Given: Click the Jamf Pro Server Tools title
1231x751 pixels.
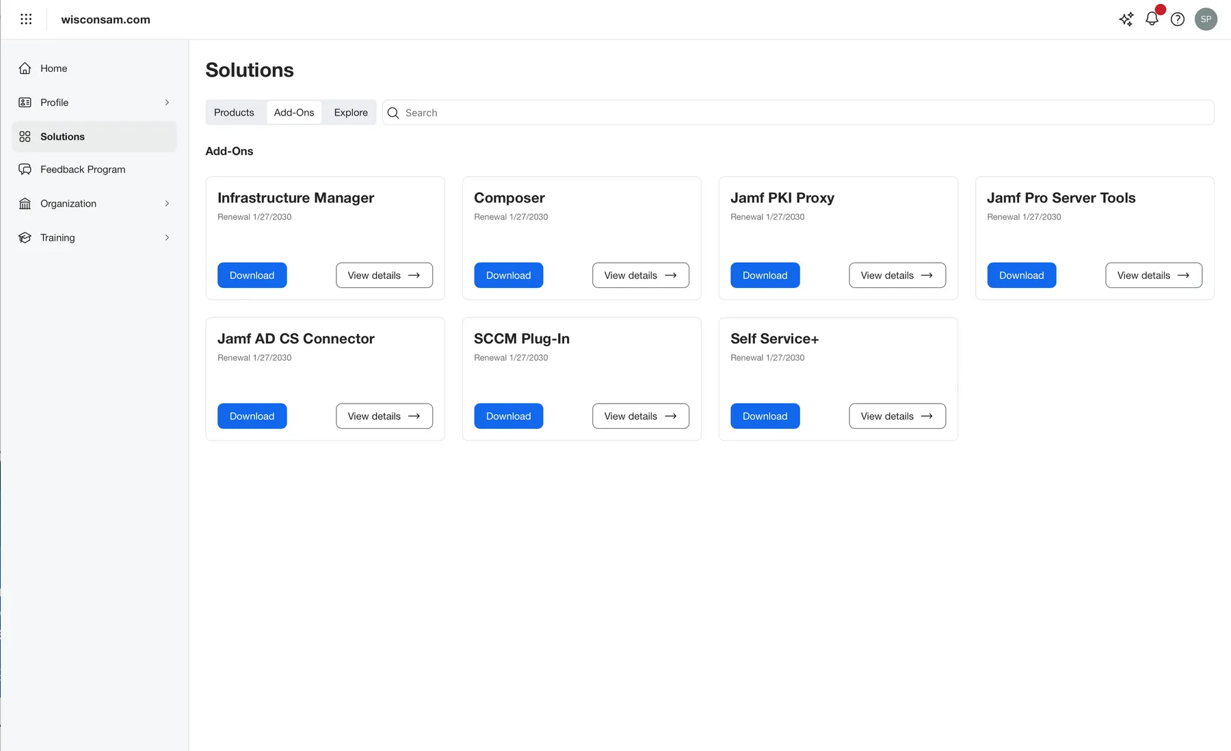Looking at the screenshot, I should pyautogui.click(x=1061, y=198).
